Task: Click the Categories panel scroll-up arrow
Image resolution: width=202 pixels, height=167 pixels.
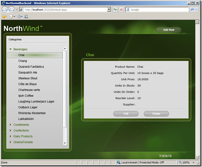Action: (x=65, y=49)
